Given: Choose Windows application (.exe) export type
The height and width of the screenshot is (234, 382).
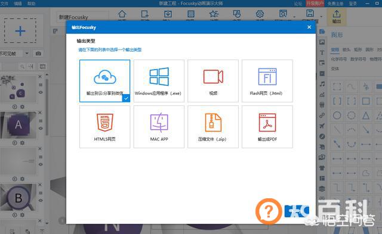Looking at the screenshot, I should [159, 80].
